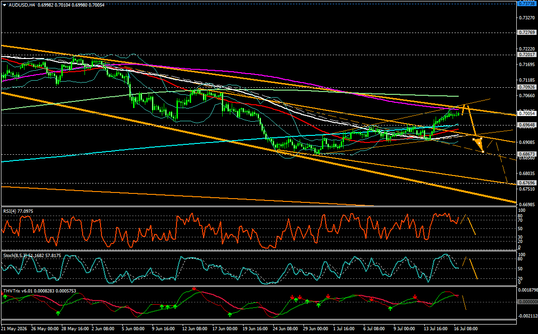
Task: Click the 13 Jul 16:00 time label
Action: (436, 328)
